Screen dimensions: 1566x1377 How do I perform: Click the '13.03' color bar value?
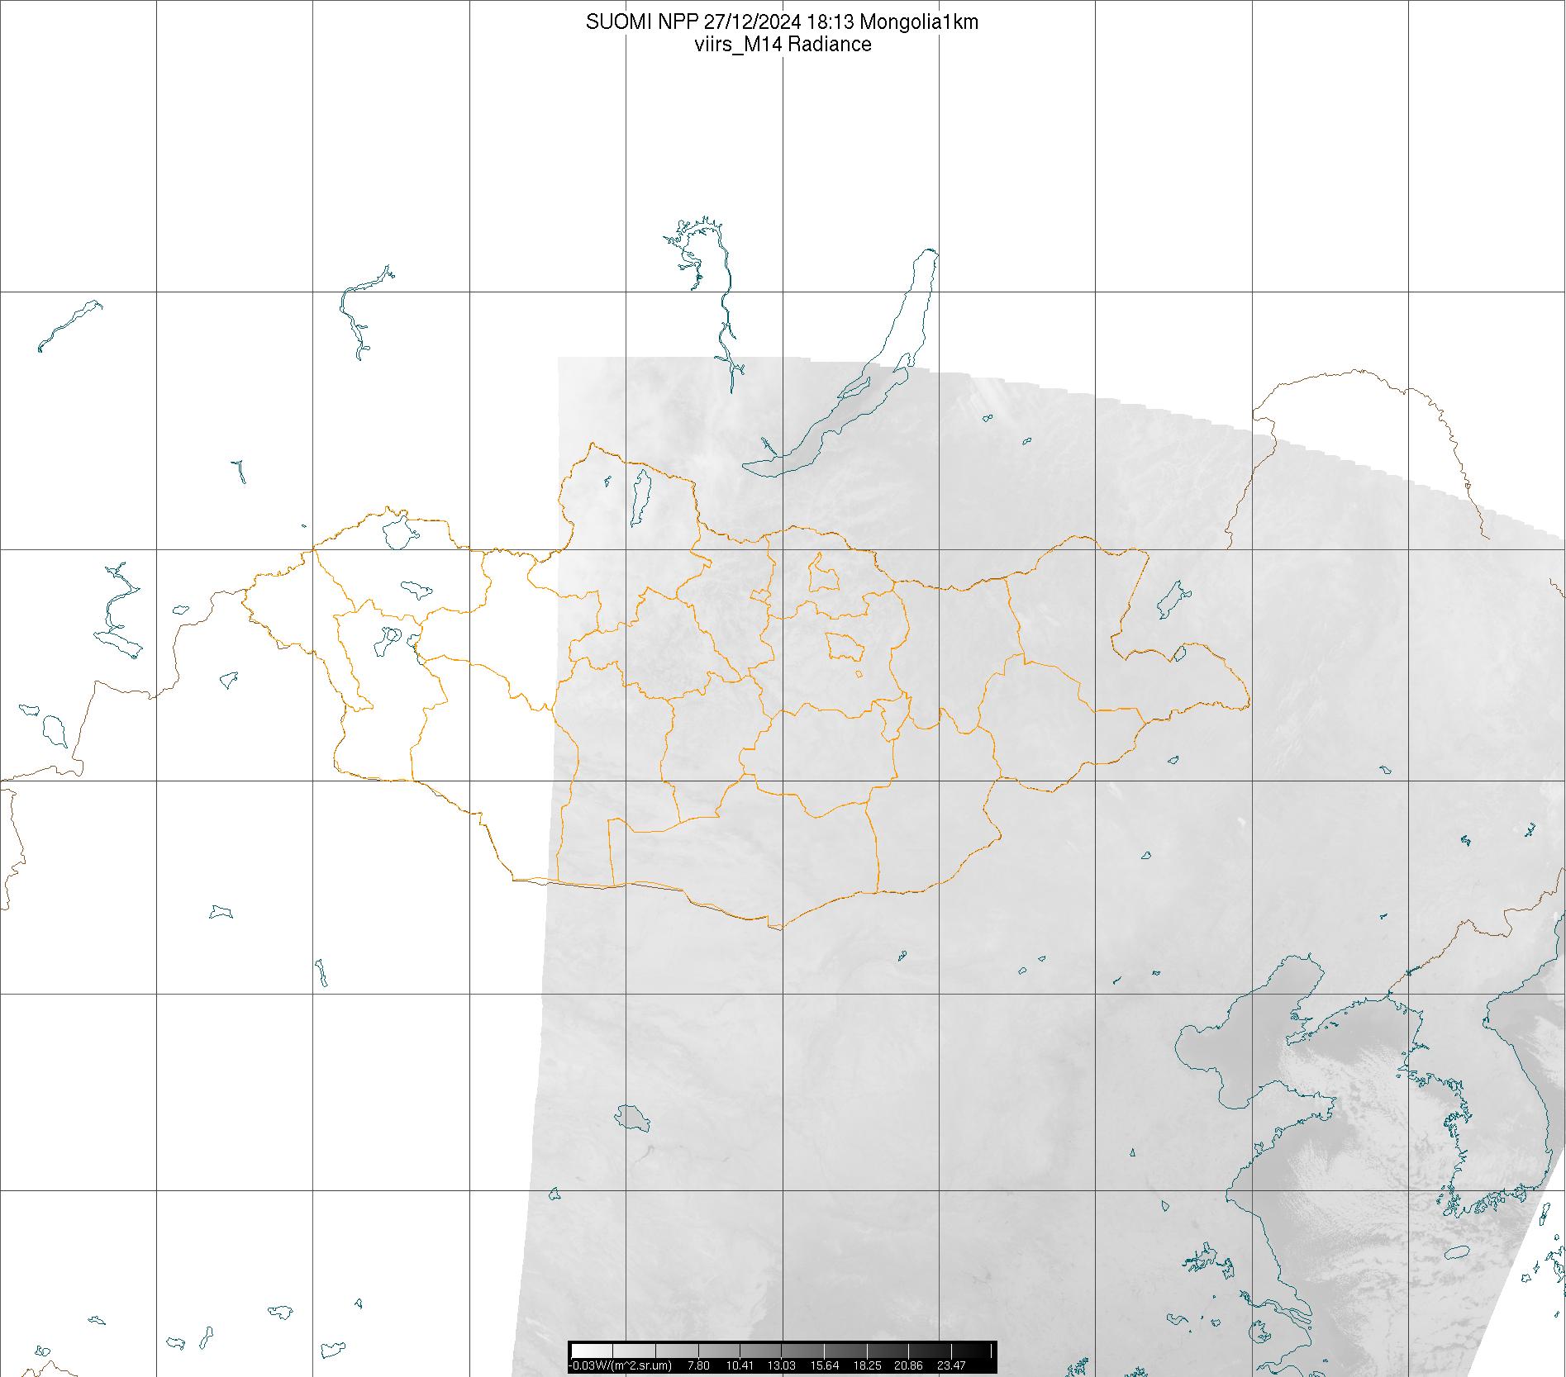pos(782,1365)
